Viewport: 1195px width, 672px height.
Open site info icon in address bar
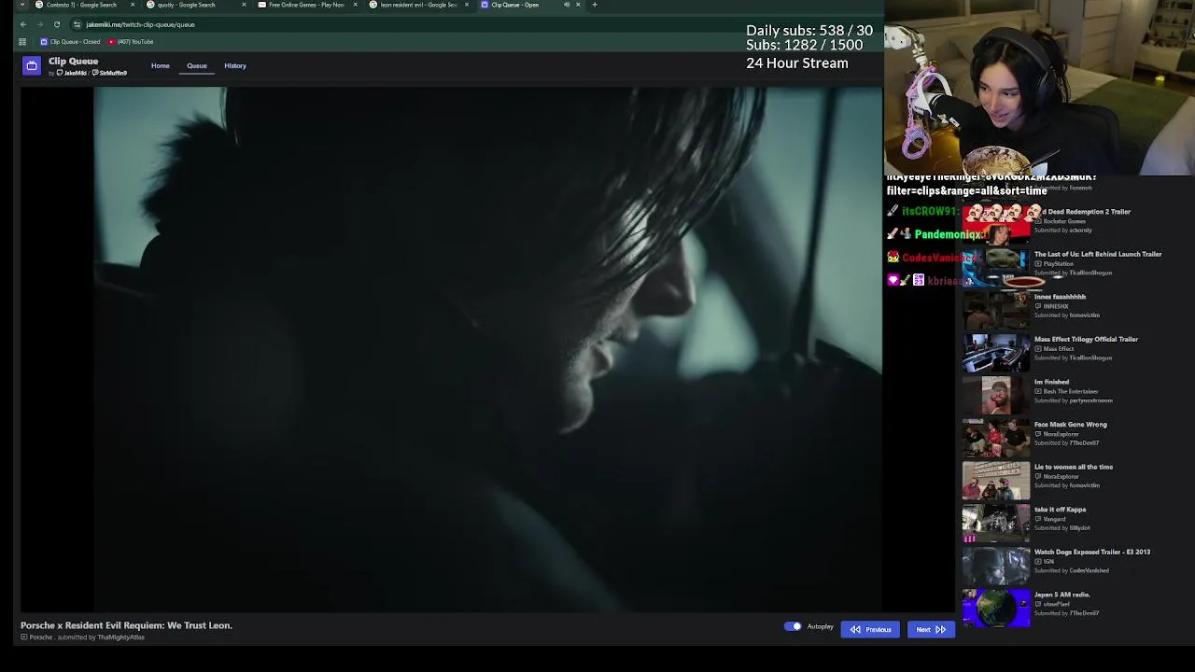point(77,24)
